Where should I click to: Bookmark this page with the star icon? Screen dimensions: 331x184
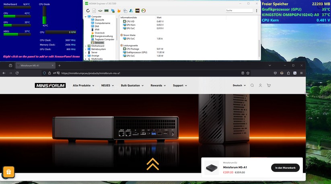pyautogui.click(x=248, y=73)
